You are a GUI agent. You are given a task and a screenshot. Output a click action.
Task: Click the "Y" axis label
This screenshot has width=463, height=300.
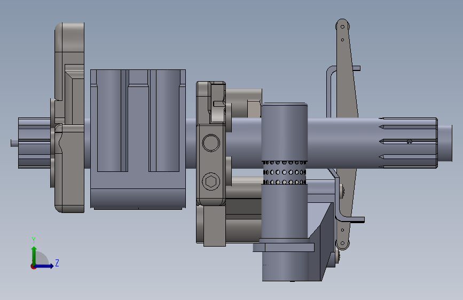coord(34,240)
